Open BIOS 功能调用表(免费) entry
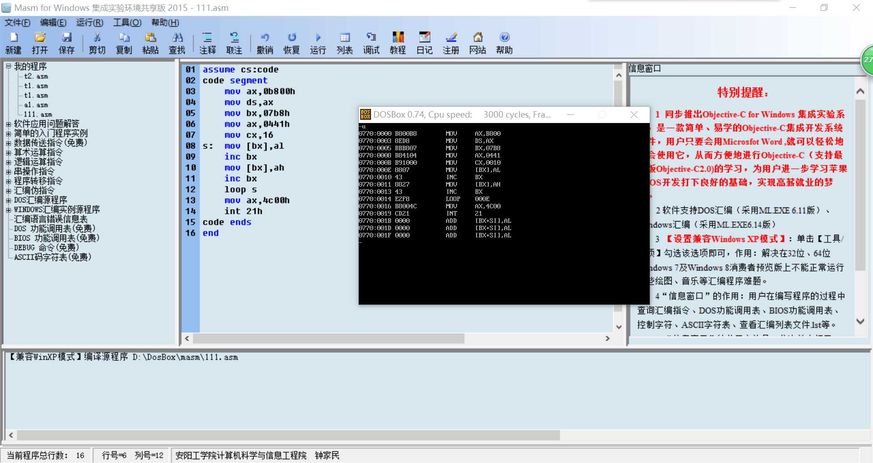 coord(56,238)
